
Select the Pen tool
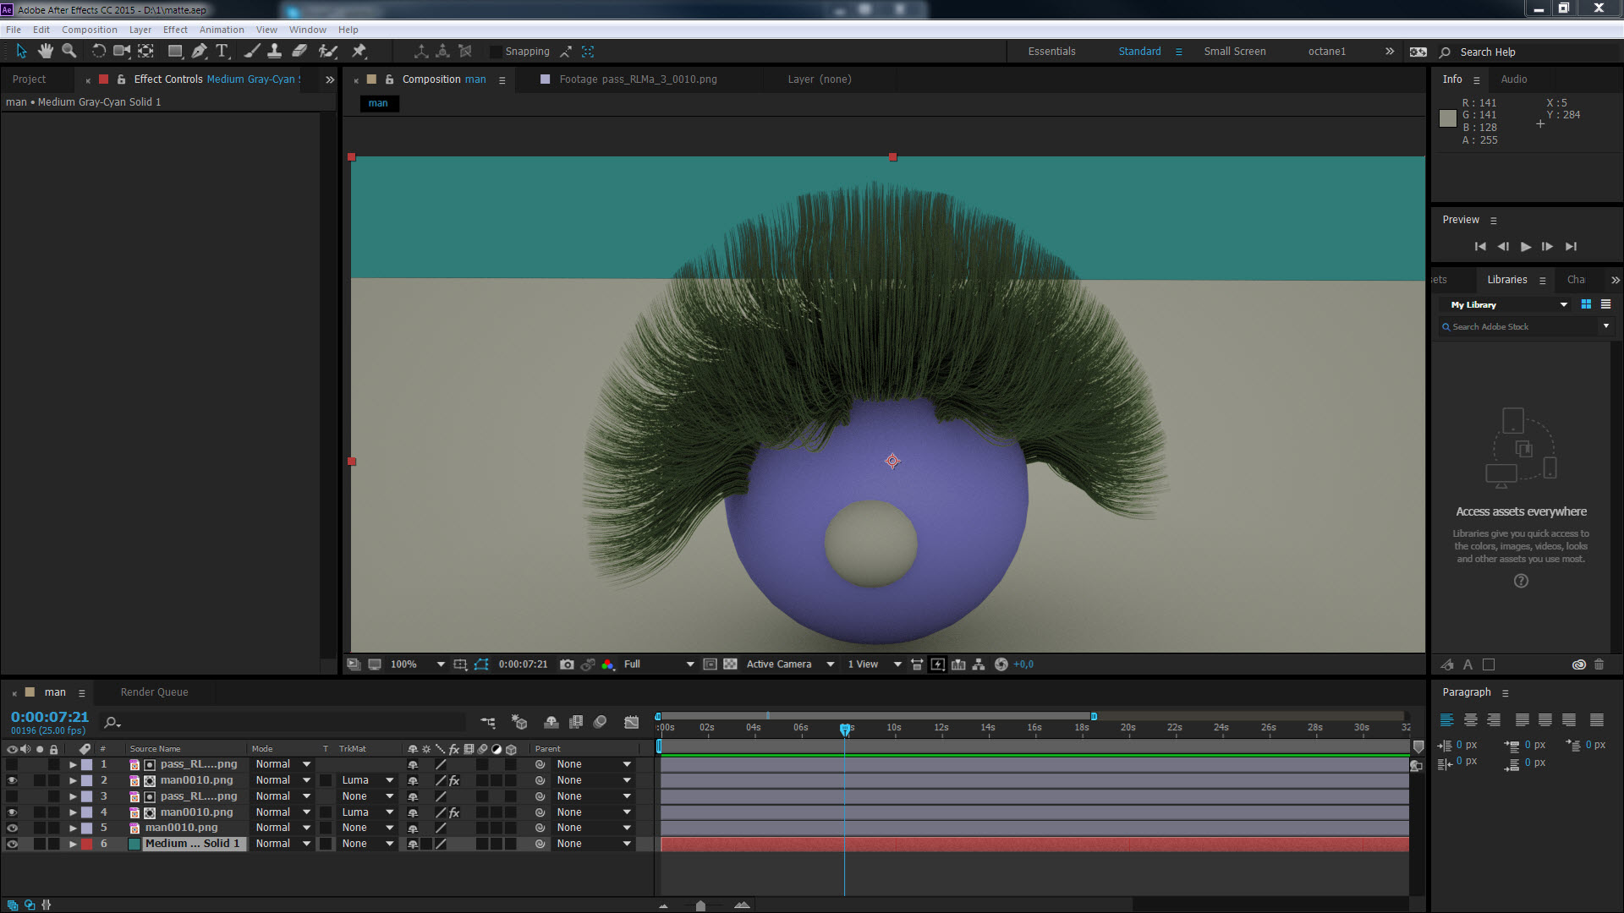[x=199, y=51]
